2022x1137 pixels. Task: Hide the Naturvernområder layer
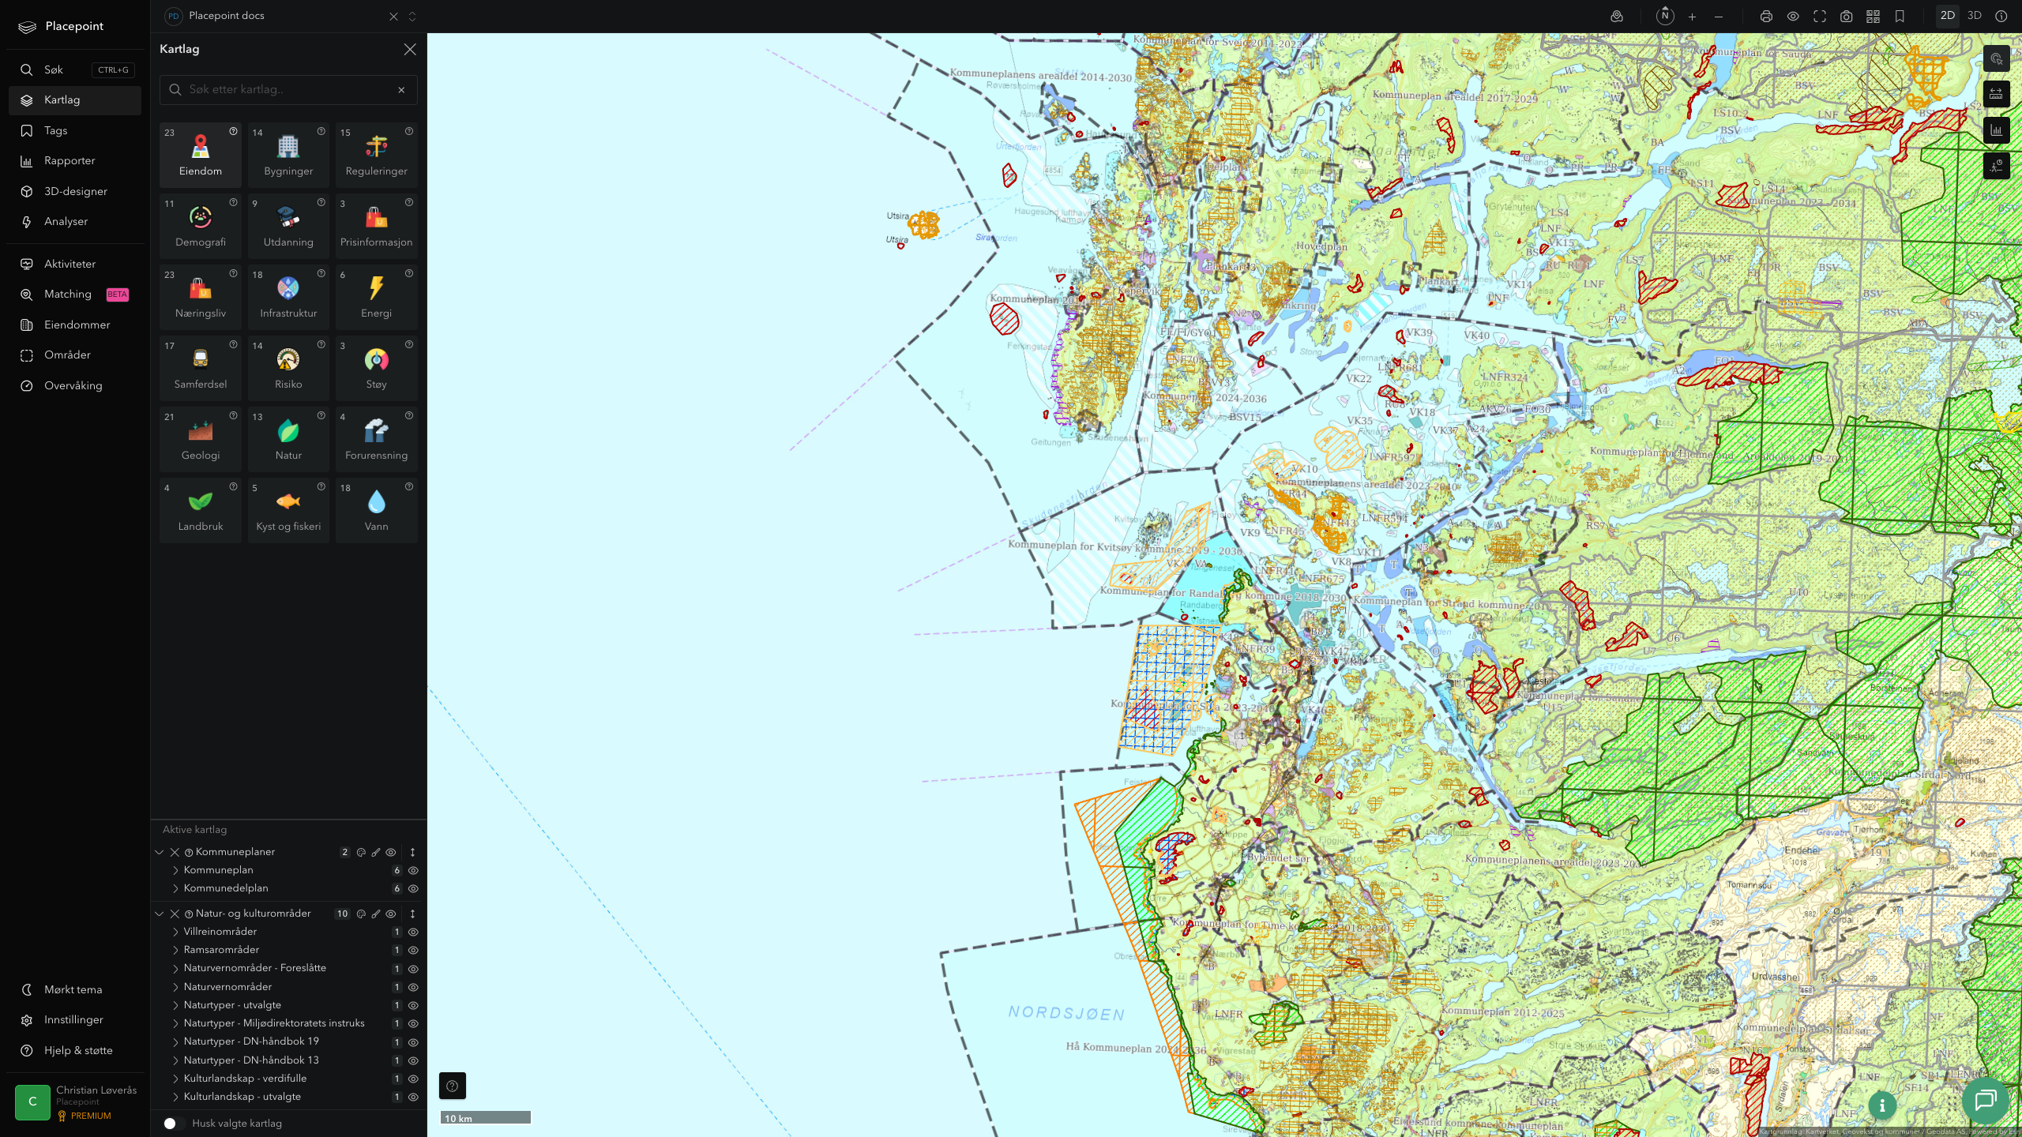pyautogui.click(x=413, y=987)
